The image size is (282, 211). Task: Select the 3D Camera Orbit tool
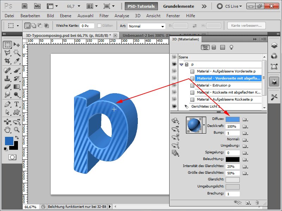pos(17,122)
